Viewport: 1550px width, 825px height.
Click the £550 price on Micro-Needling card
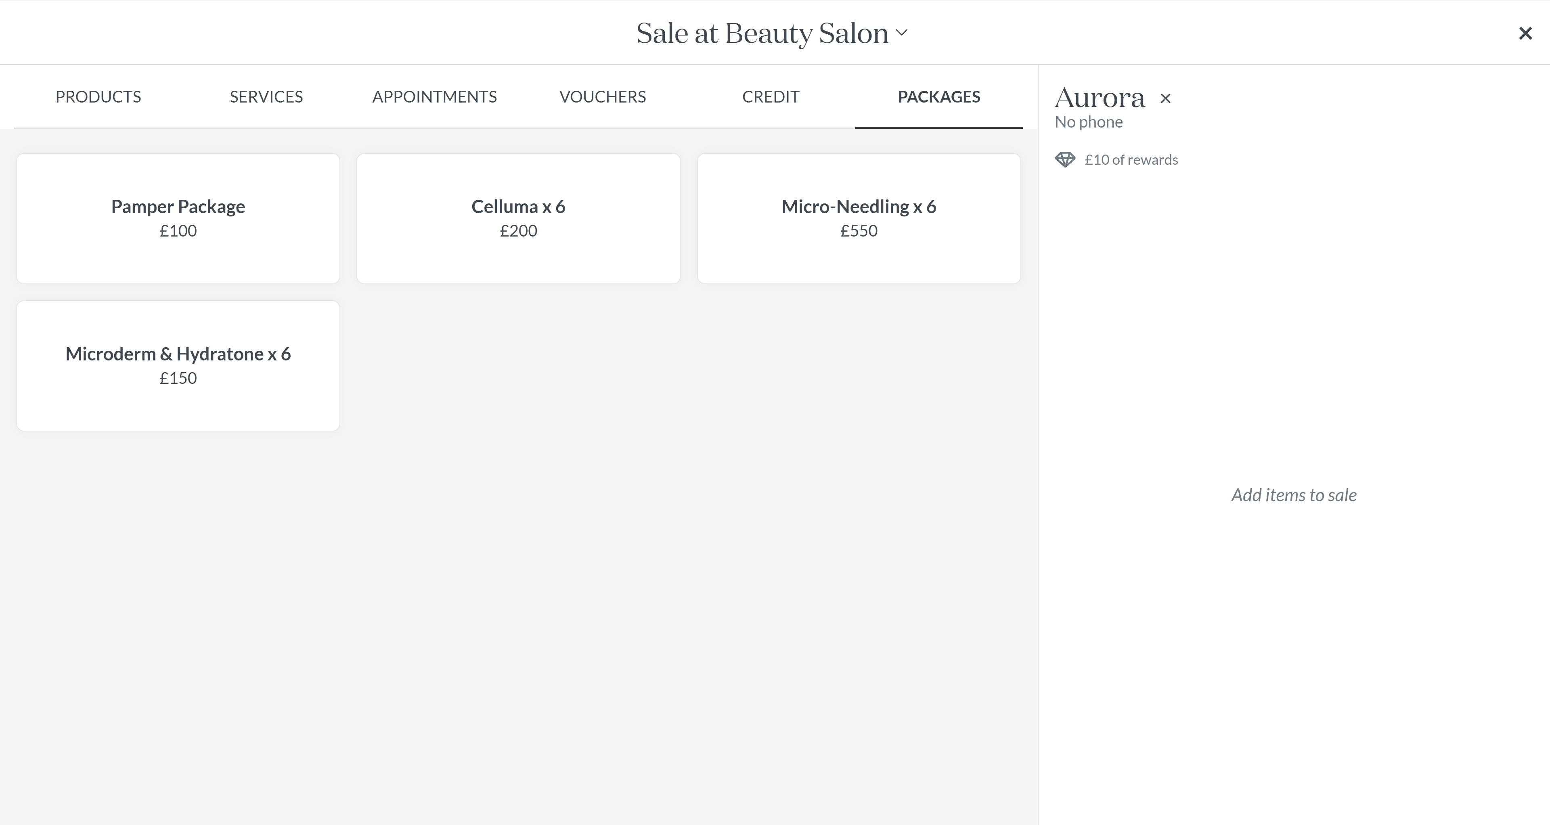(859, 231)
